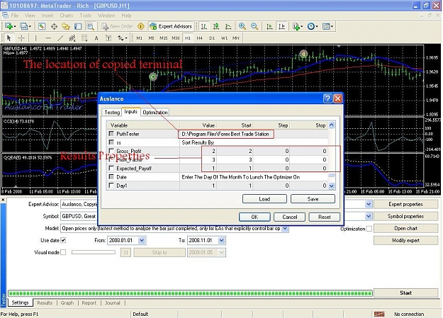The height and width of the screenshot is (318, 443).
Task: Toggle the Navigator folder-star icon
Action: tap(66, 26)
